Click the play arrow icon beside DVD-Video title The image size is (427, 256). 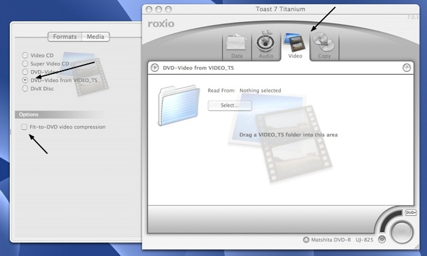(x=155, y=67)
